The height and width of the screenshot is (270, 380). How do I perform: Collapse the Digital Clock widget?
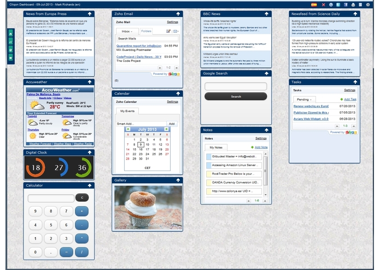[x=90, y=152]
